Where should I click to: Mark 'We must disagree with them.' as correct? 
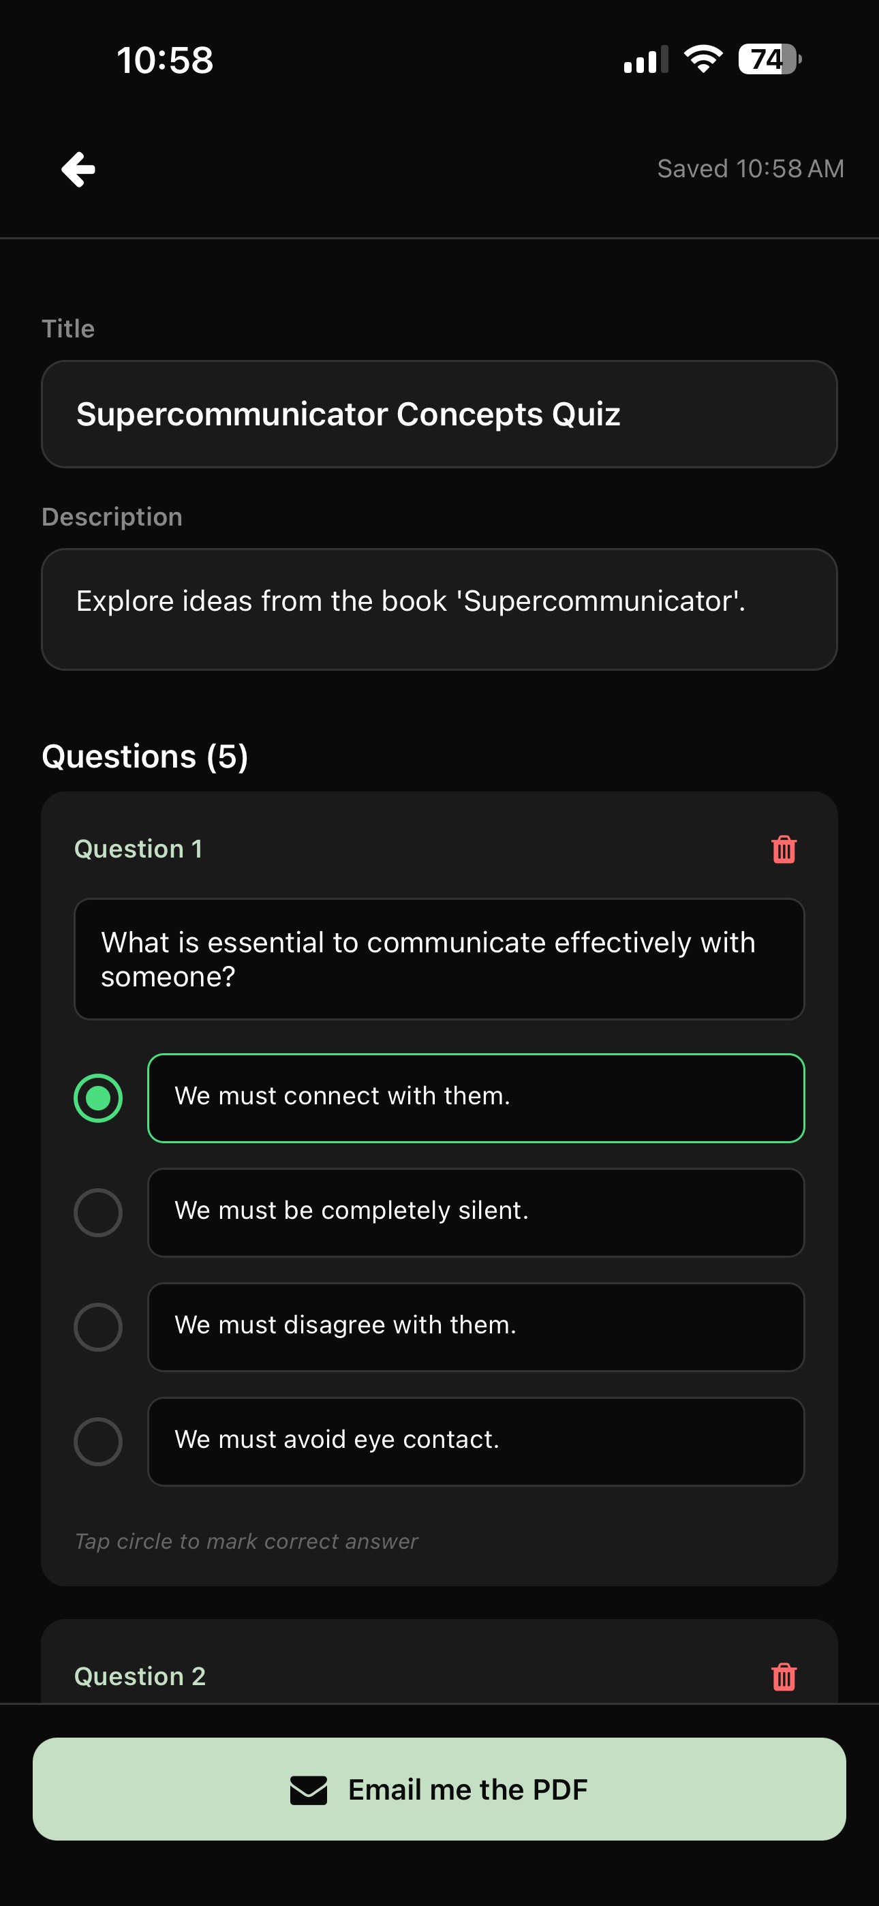click(x=98, y=1327)
